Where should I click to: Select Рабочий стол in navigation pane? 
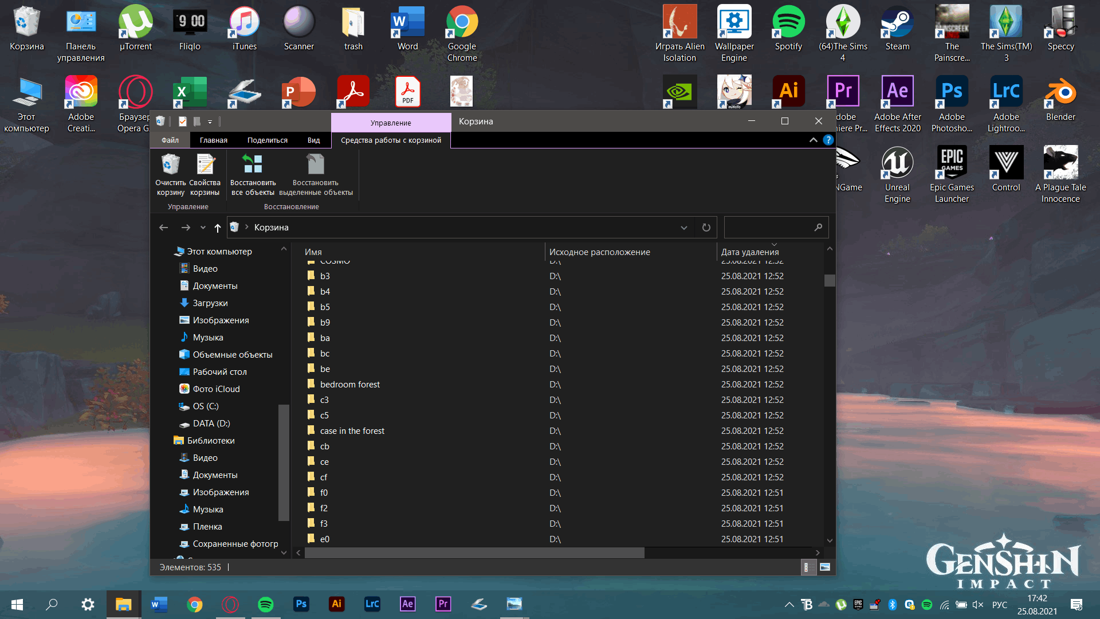pos(219,372)
